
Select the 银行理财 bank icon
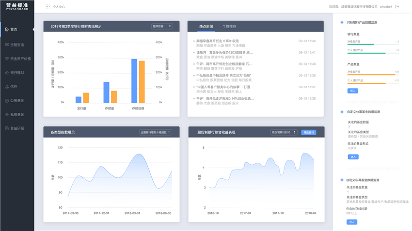click(x=7, y=73)
